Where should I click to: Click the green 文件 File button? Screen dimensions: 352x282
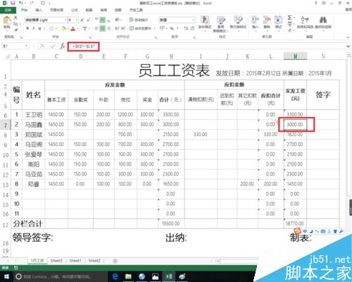pos(8,10)
